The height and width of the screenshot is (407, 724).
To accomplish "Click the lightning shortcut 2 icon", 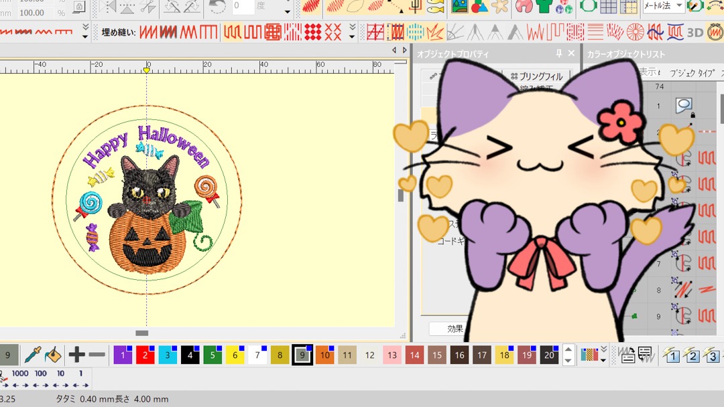I will click(692, 355).
